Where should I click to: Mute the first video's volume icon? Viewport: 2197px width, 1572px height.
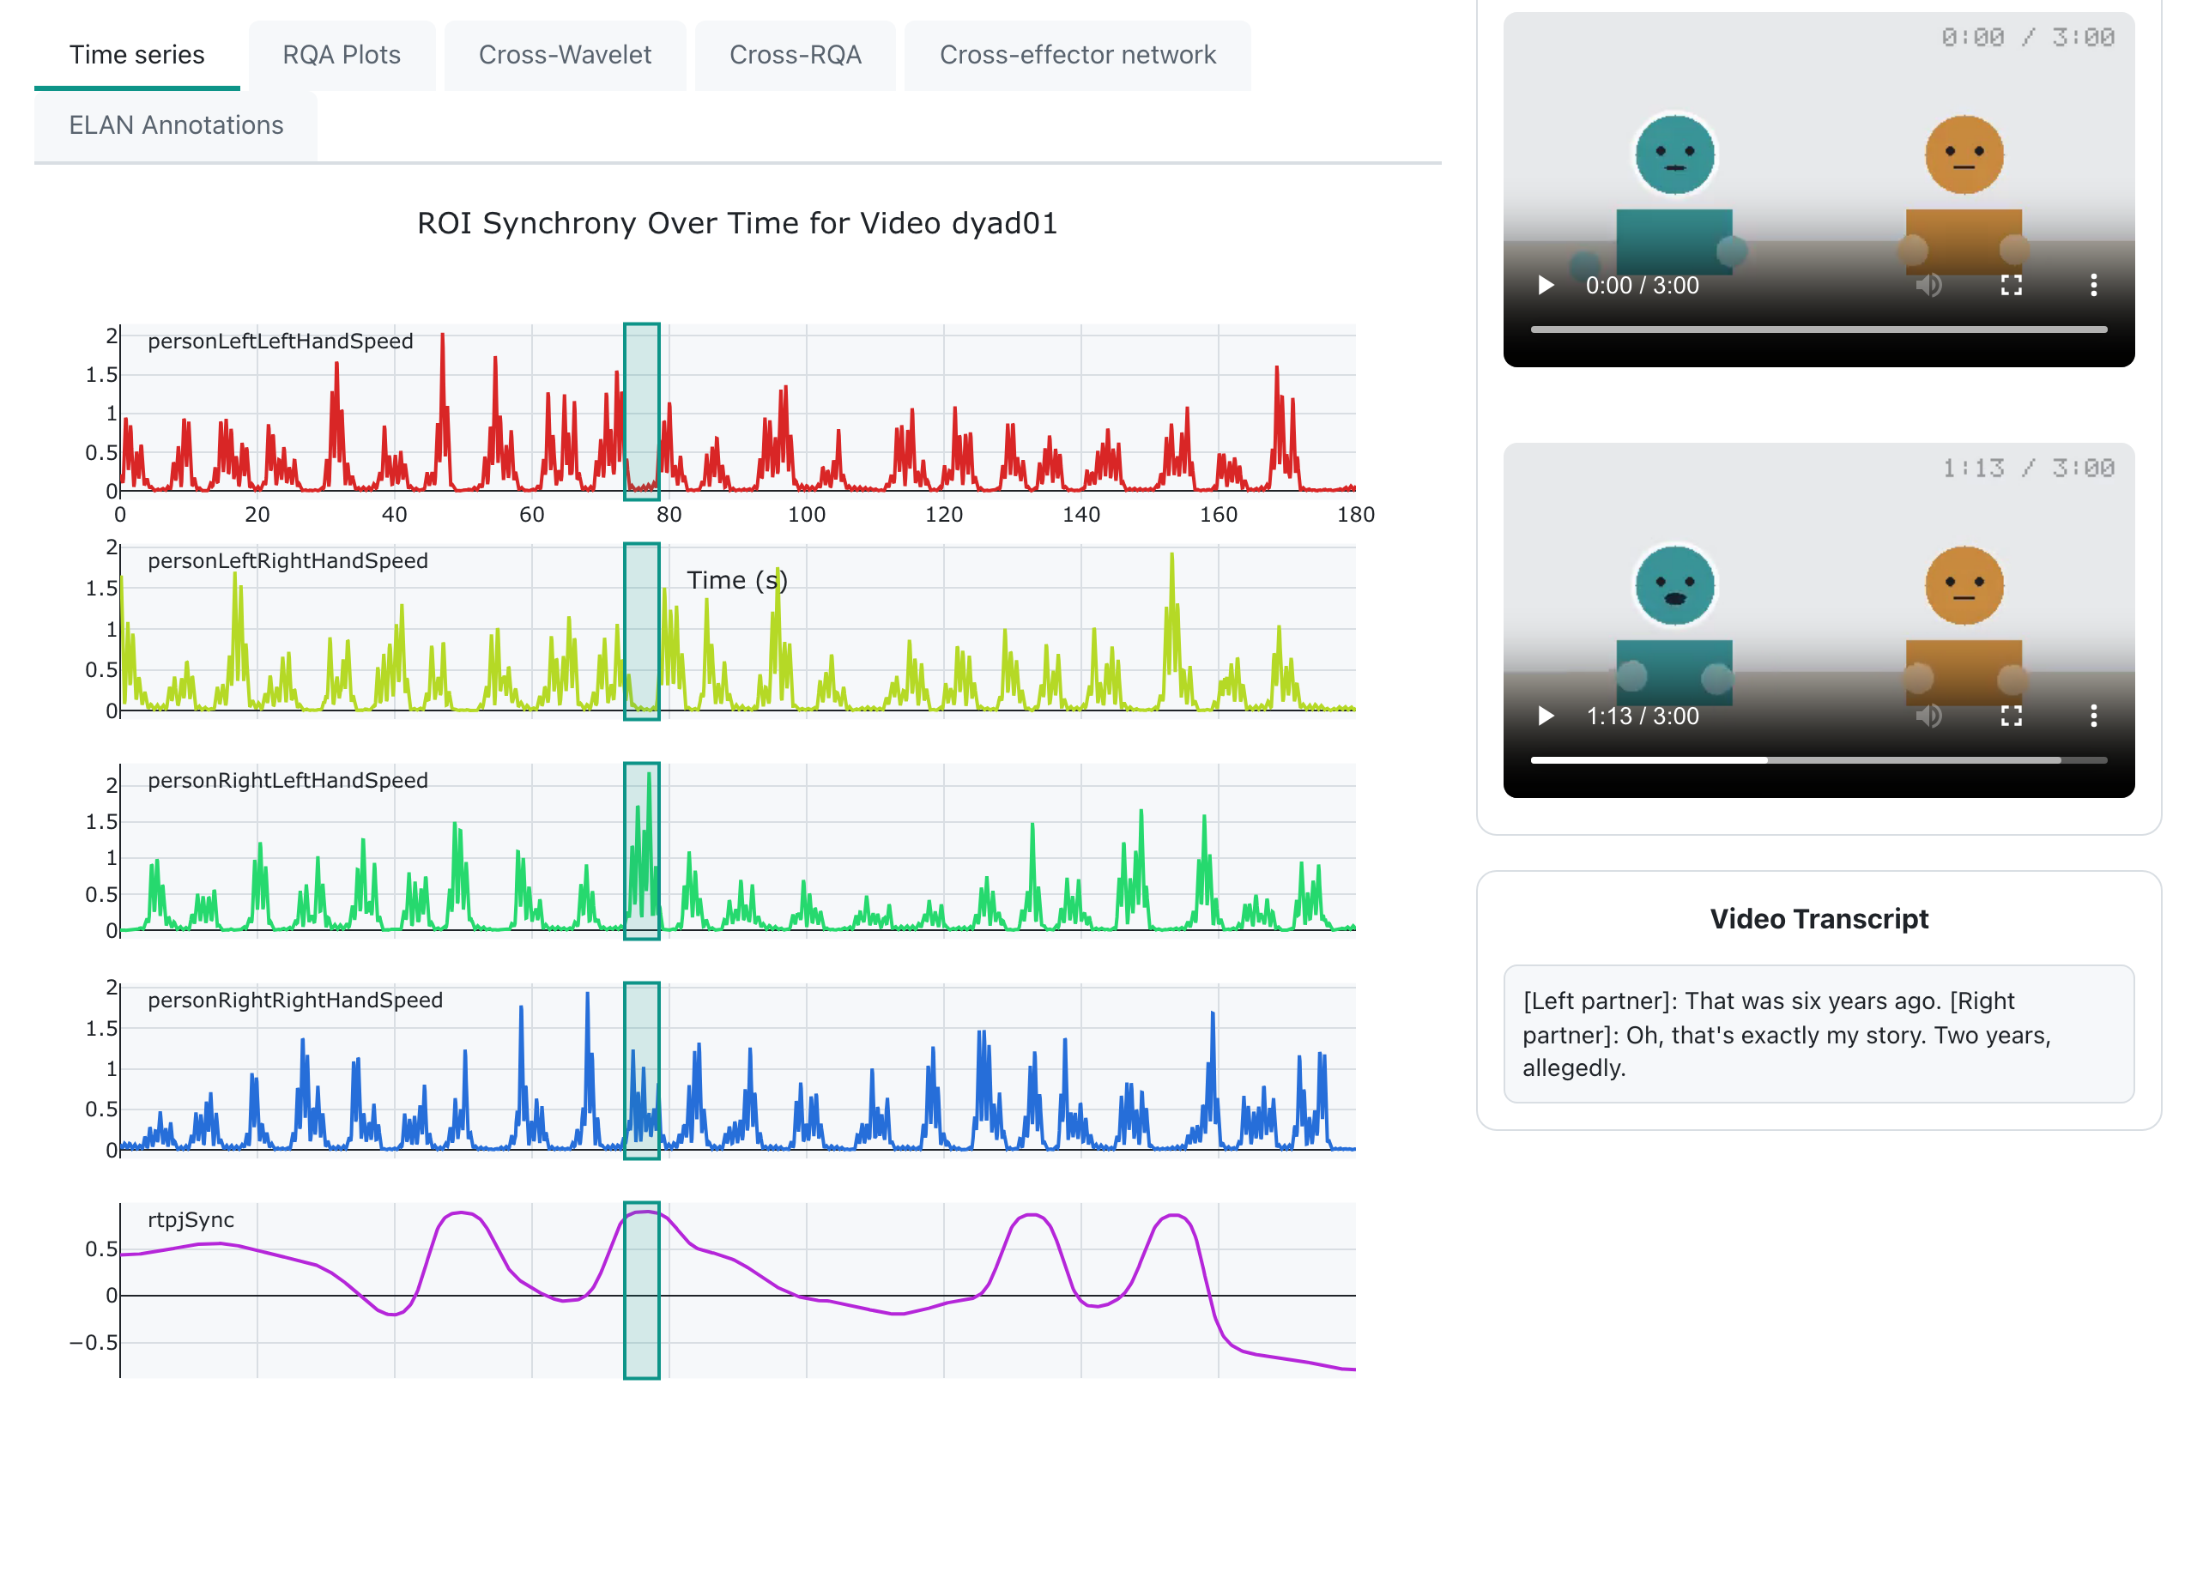point(1928,286)
